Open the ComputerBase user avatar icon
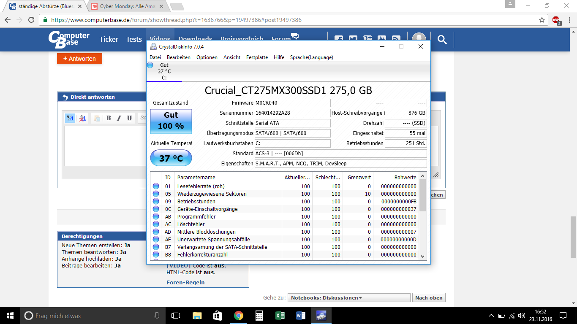 coord(419,39)
